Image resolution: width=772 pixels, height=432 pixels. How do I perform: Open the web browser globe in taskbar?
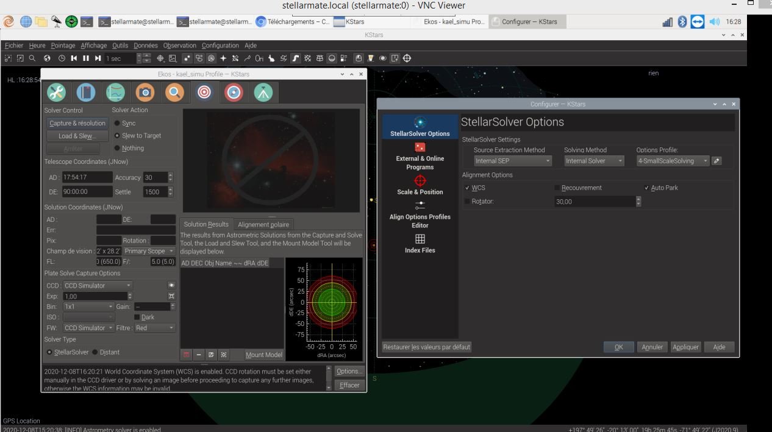26,22
